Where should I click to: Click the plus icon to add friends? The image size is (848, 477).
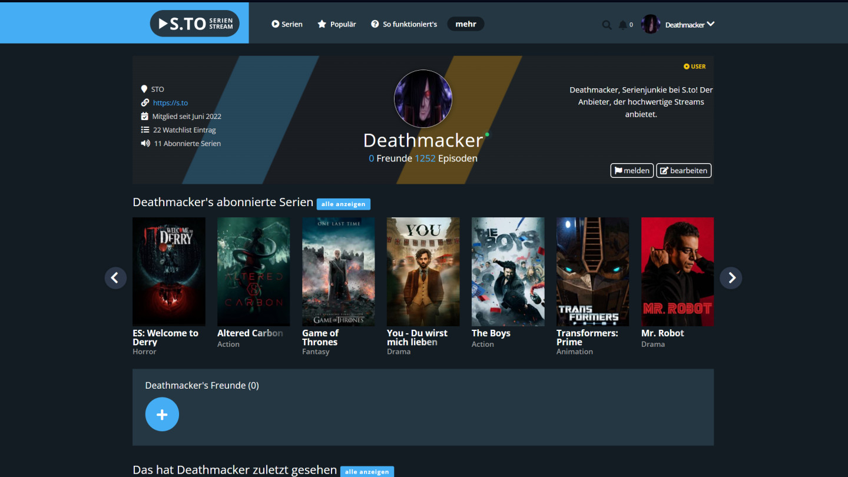[162, 415]
